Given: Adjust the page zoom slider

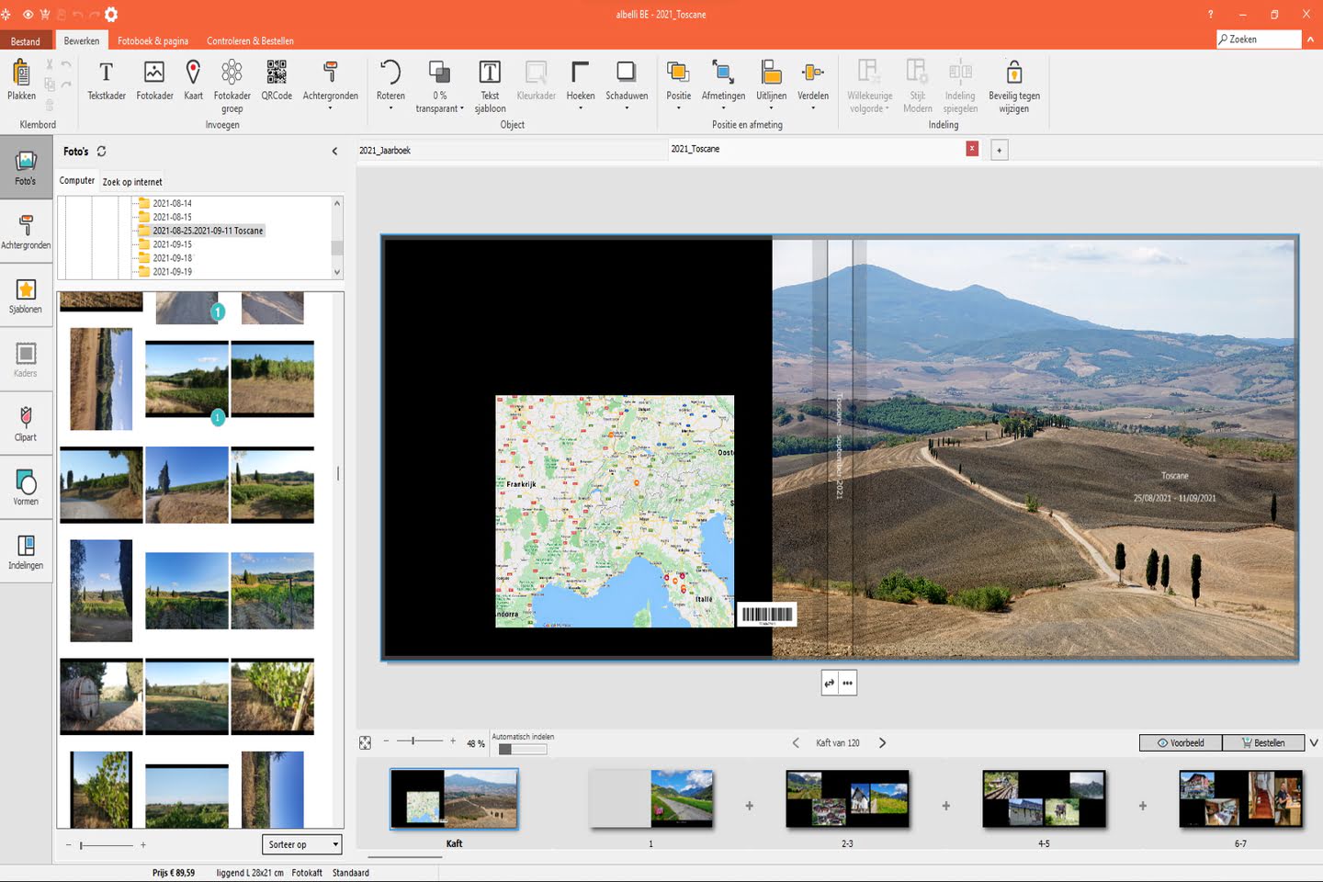Looking at the screenshot, I should pos(413,741).
